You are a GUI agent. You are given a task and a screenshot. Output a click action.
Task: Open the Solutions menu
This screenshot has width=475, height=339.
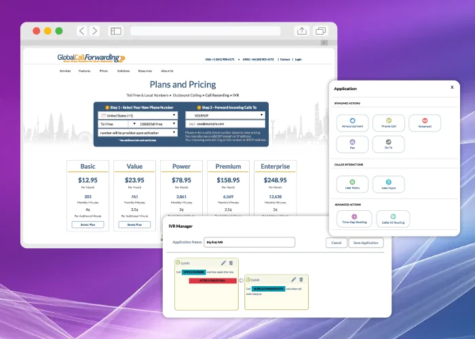coord(123,71)
